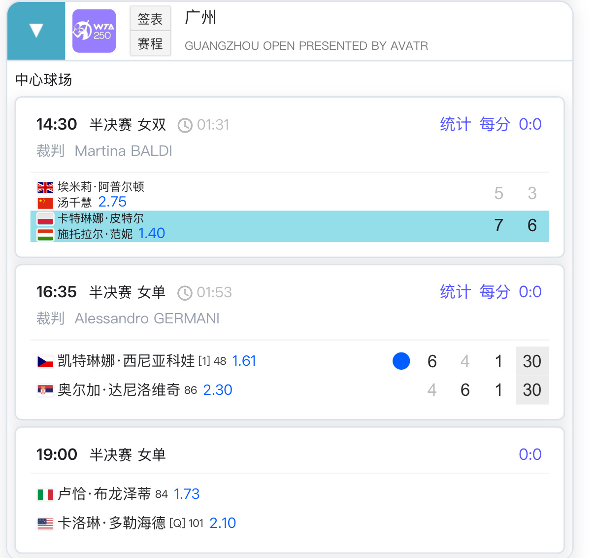Click the blue serving indicator dot

401,361
